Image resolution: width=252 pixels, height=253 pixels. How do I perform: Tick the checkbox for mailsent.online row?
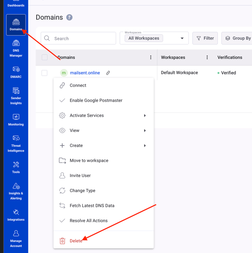44,73
